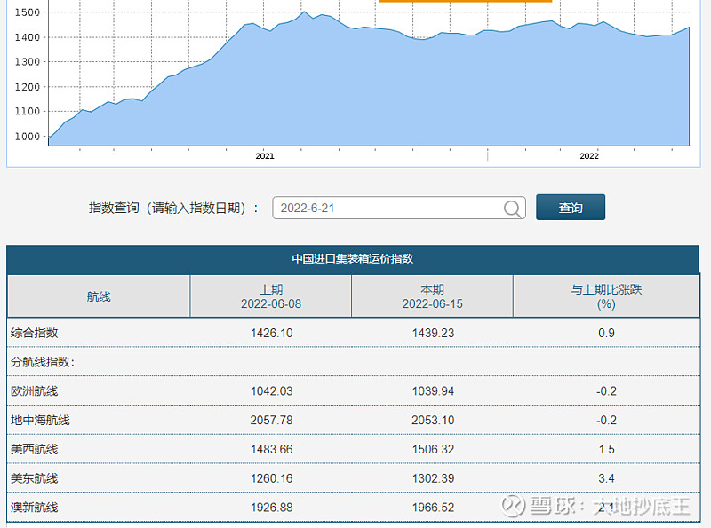The image size is (711, 528).
Task: Select the 本期 2022-06-15 column header
Action: pos(432,296)
